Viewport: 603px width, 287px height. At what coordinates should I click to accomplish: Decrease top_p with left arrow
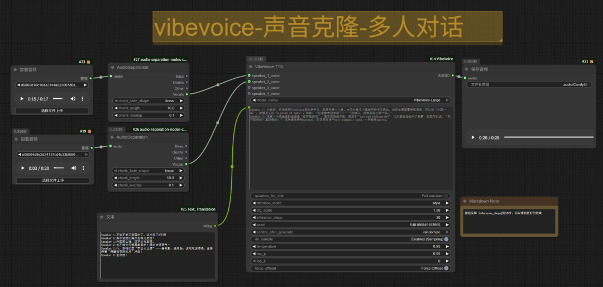pos(254,254)
